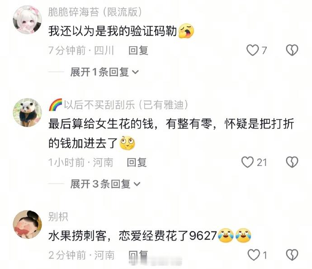Open the panda avatar profile
The image size is (312, 269).
tap(27, 113)
